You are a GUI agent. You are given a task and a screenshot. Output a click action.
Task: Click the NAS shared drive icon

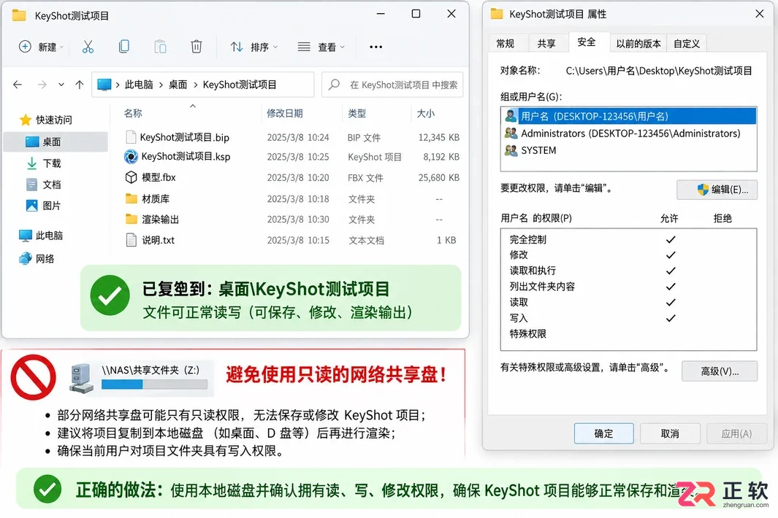[81, 378]
